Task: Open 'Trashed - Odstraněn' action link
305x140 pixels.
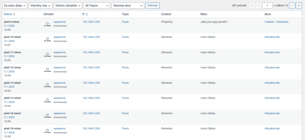Action: click(x=276, y=22)
